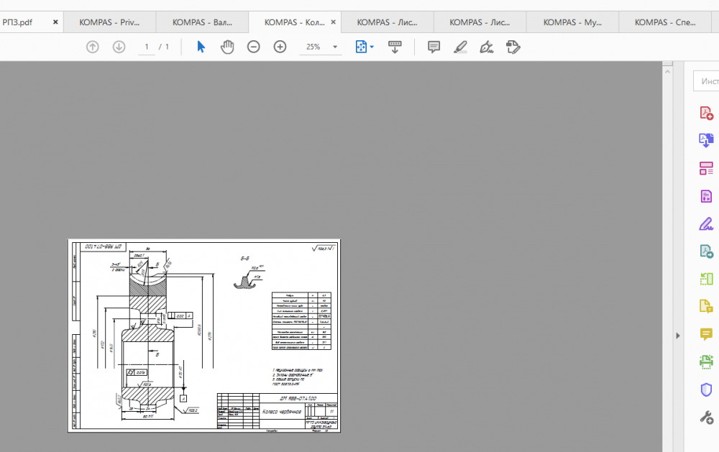Open the Protect shield tool

click(706, 389)
